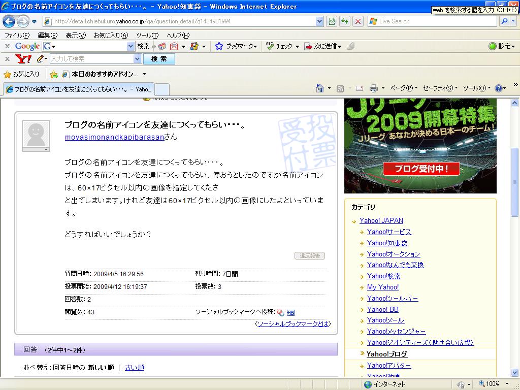Image resolution: width=520 pixels, height=390 pixels.
Task: Click the pencil icon on Yahoo toolbar
Action: 41,59
